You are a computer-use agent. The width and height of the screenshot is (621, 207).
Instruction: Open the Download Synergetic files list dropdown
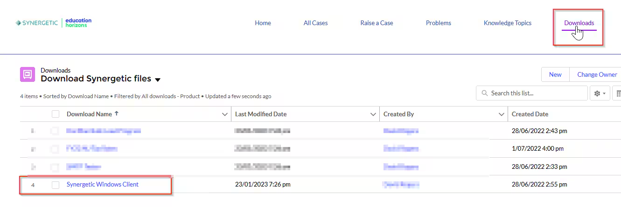point(158,80)
